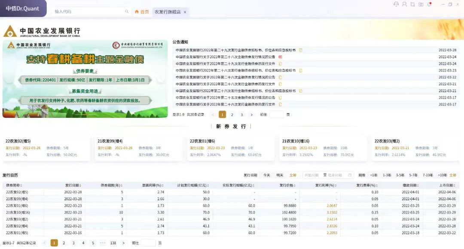Filter term by 3-5年
The image size is (464, 249).
(x=400, y=175)
